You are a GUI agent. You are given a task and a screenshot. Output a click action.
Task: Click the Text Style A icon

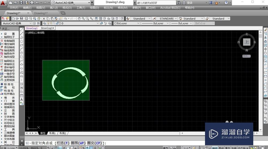point(128,18)
